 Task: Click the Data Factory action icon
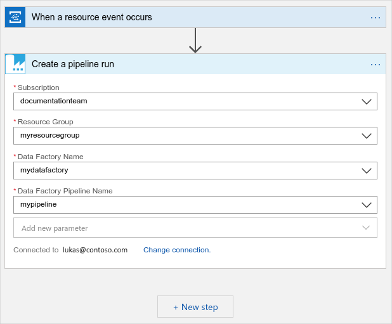point(15,64)
